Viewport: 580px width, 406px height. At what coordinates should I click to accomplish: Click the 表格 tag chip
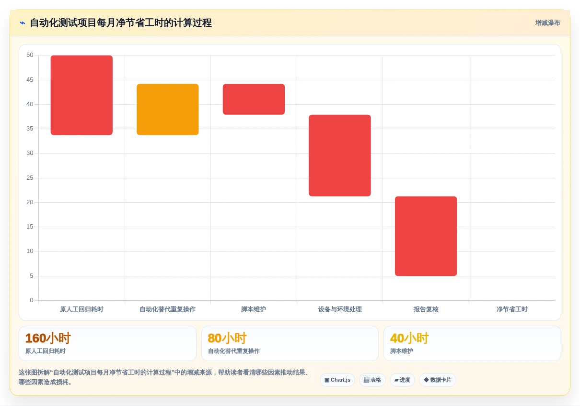[372, 380]
